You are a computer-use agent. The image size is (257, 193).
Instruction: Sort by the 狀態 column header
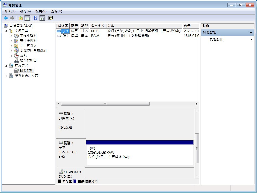(144, 26)
